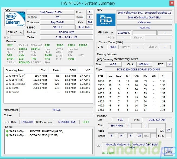The image size is (177, 159).
Task: Click the Motherboard MP50X field
Action: pyautogui.click(x=56, y=110)
